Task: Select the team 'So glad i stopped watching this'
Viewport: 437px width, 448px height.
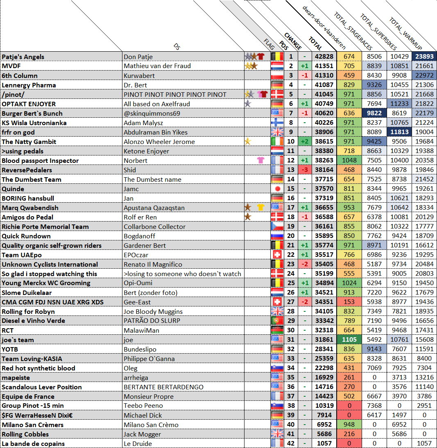Action: (x=49, y=274)
